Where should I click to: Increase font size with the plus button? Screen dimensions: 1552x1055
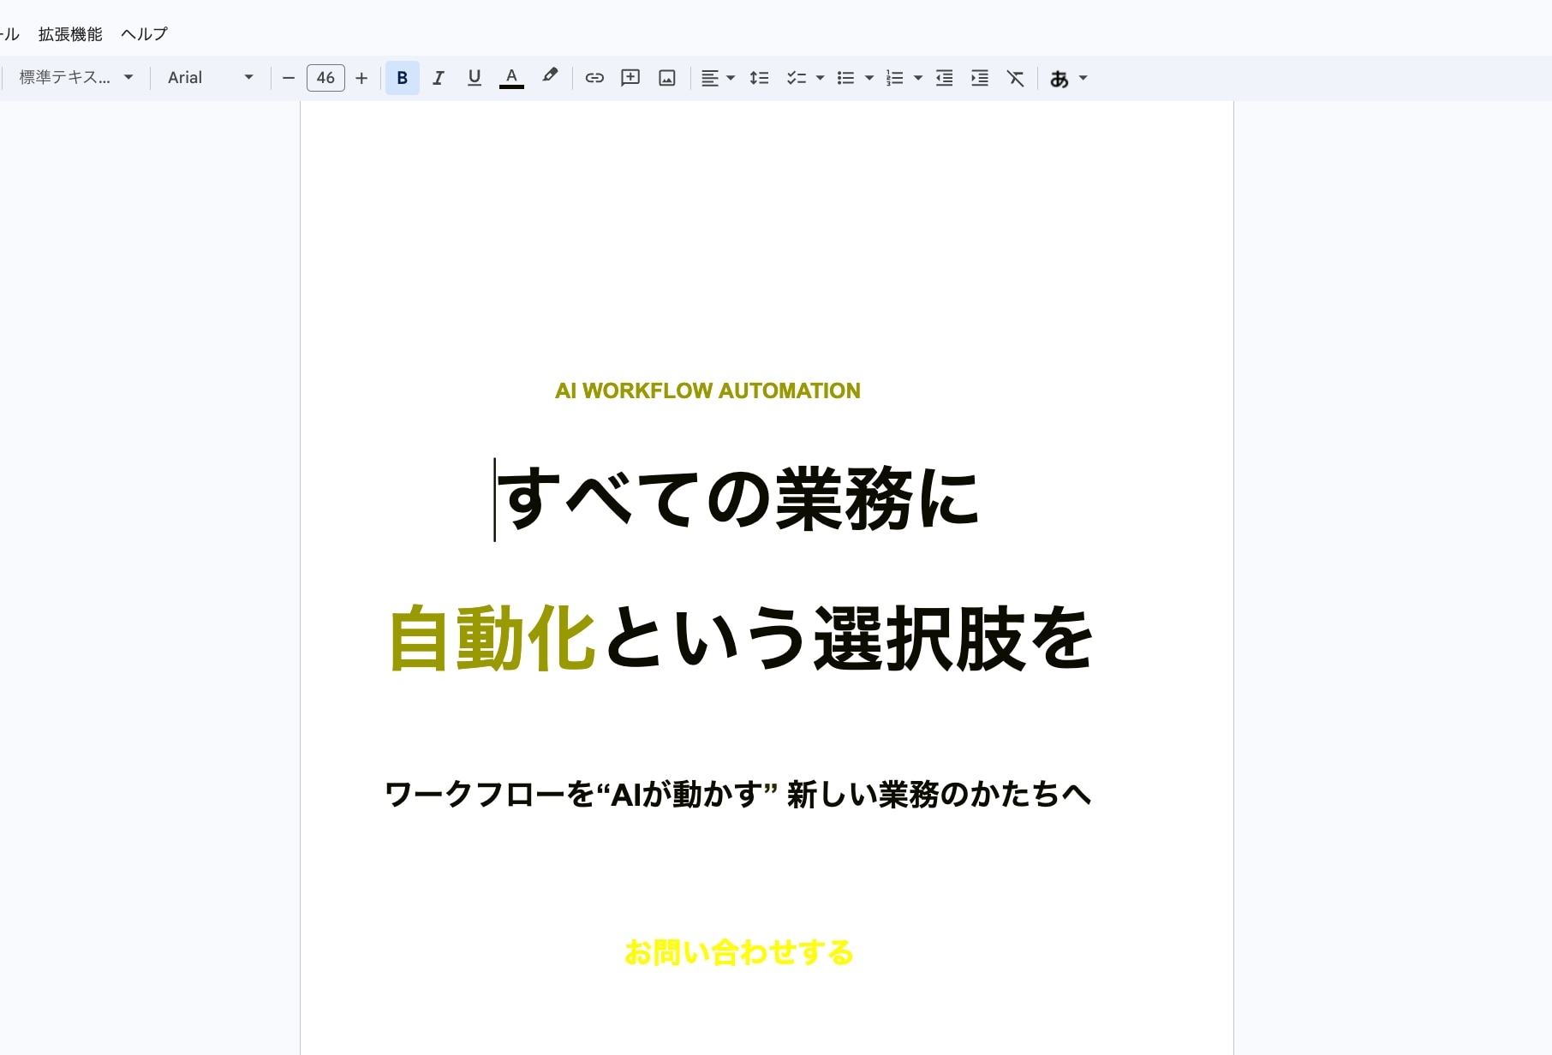(361, 78)
